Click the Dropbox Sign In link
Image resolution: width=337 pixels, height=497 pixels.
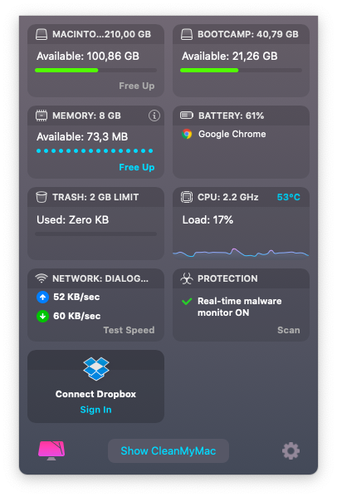coord(96,410)
